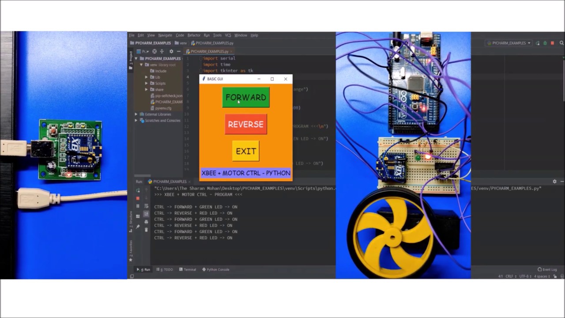565x318 pixels.
Task: Click the CRLF line separator selector
Action: 511,276
